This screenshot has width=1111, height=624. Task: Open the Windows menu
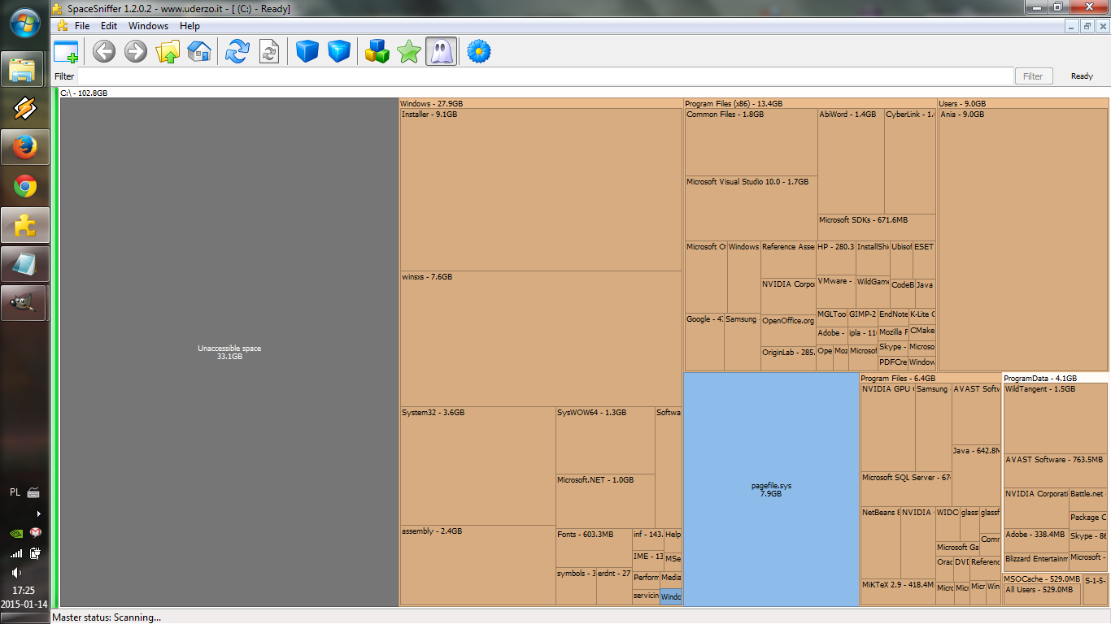pyautogui.click(x=148, y=26)
